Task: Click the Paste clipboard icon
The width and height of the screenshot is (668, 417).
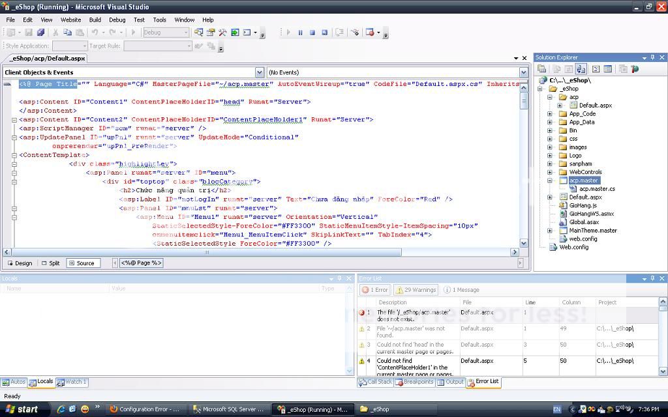Action: click(80, 33)
